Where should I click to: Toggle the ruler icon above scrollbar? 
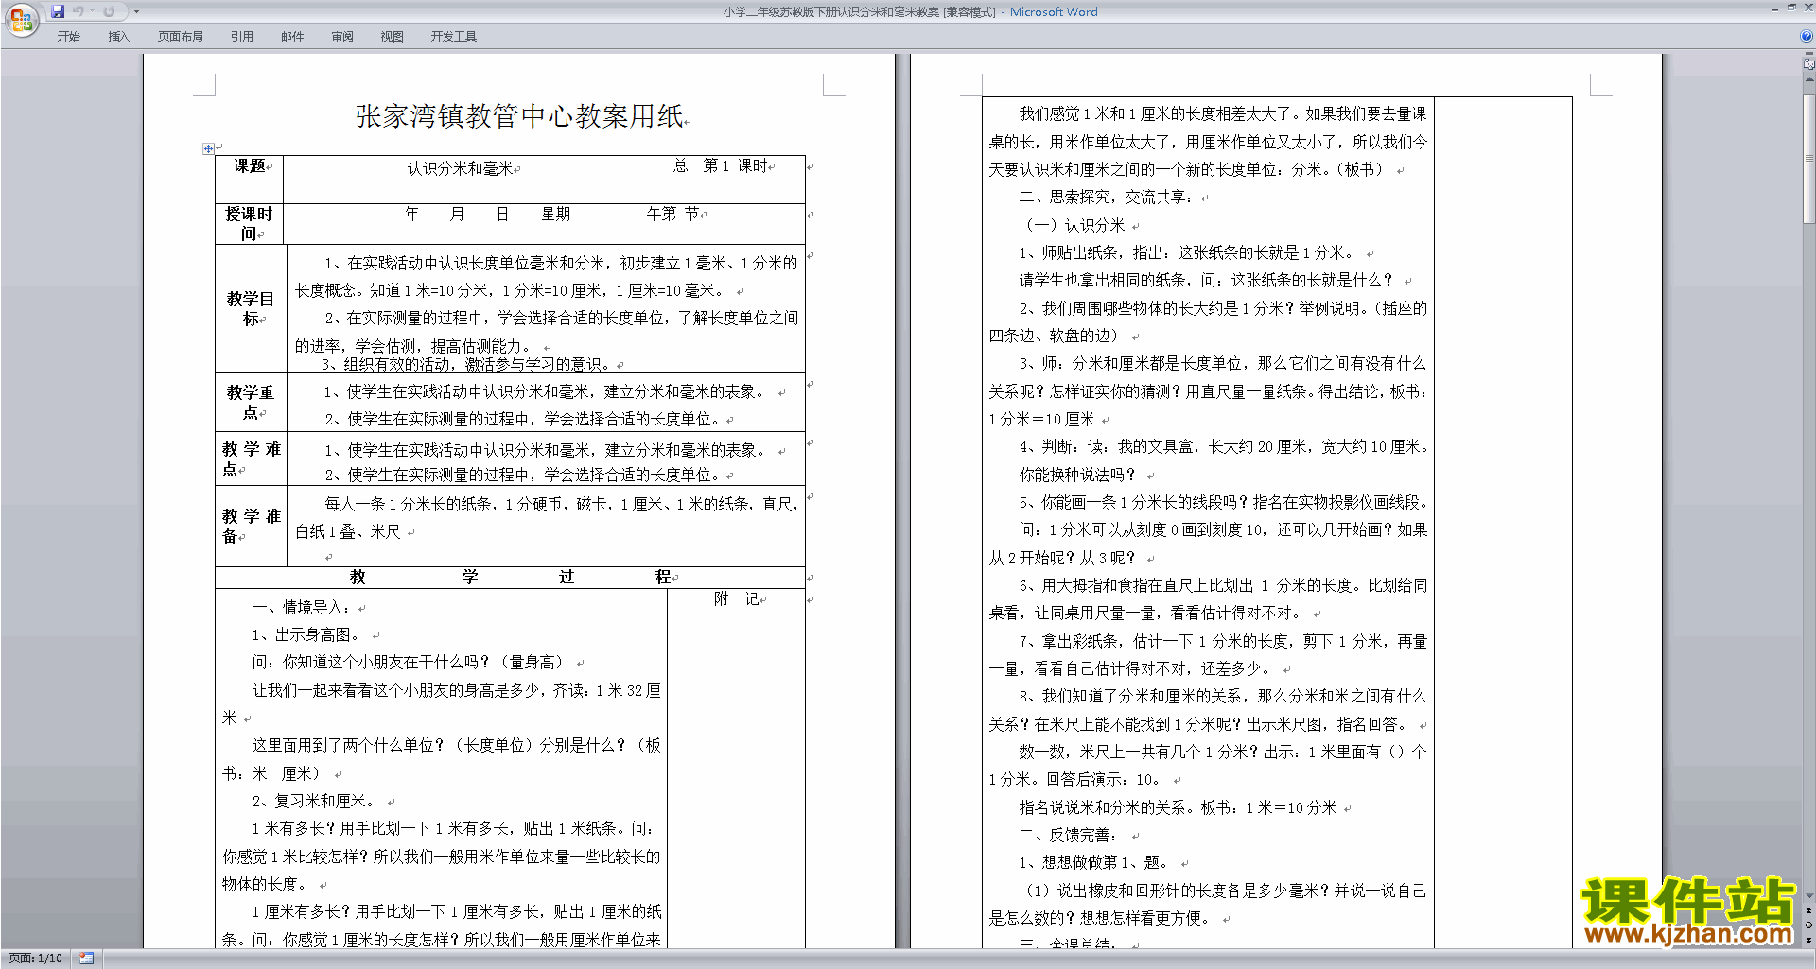point(1808,64)
